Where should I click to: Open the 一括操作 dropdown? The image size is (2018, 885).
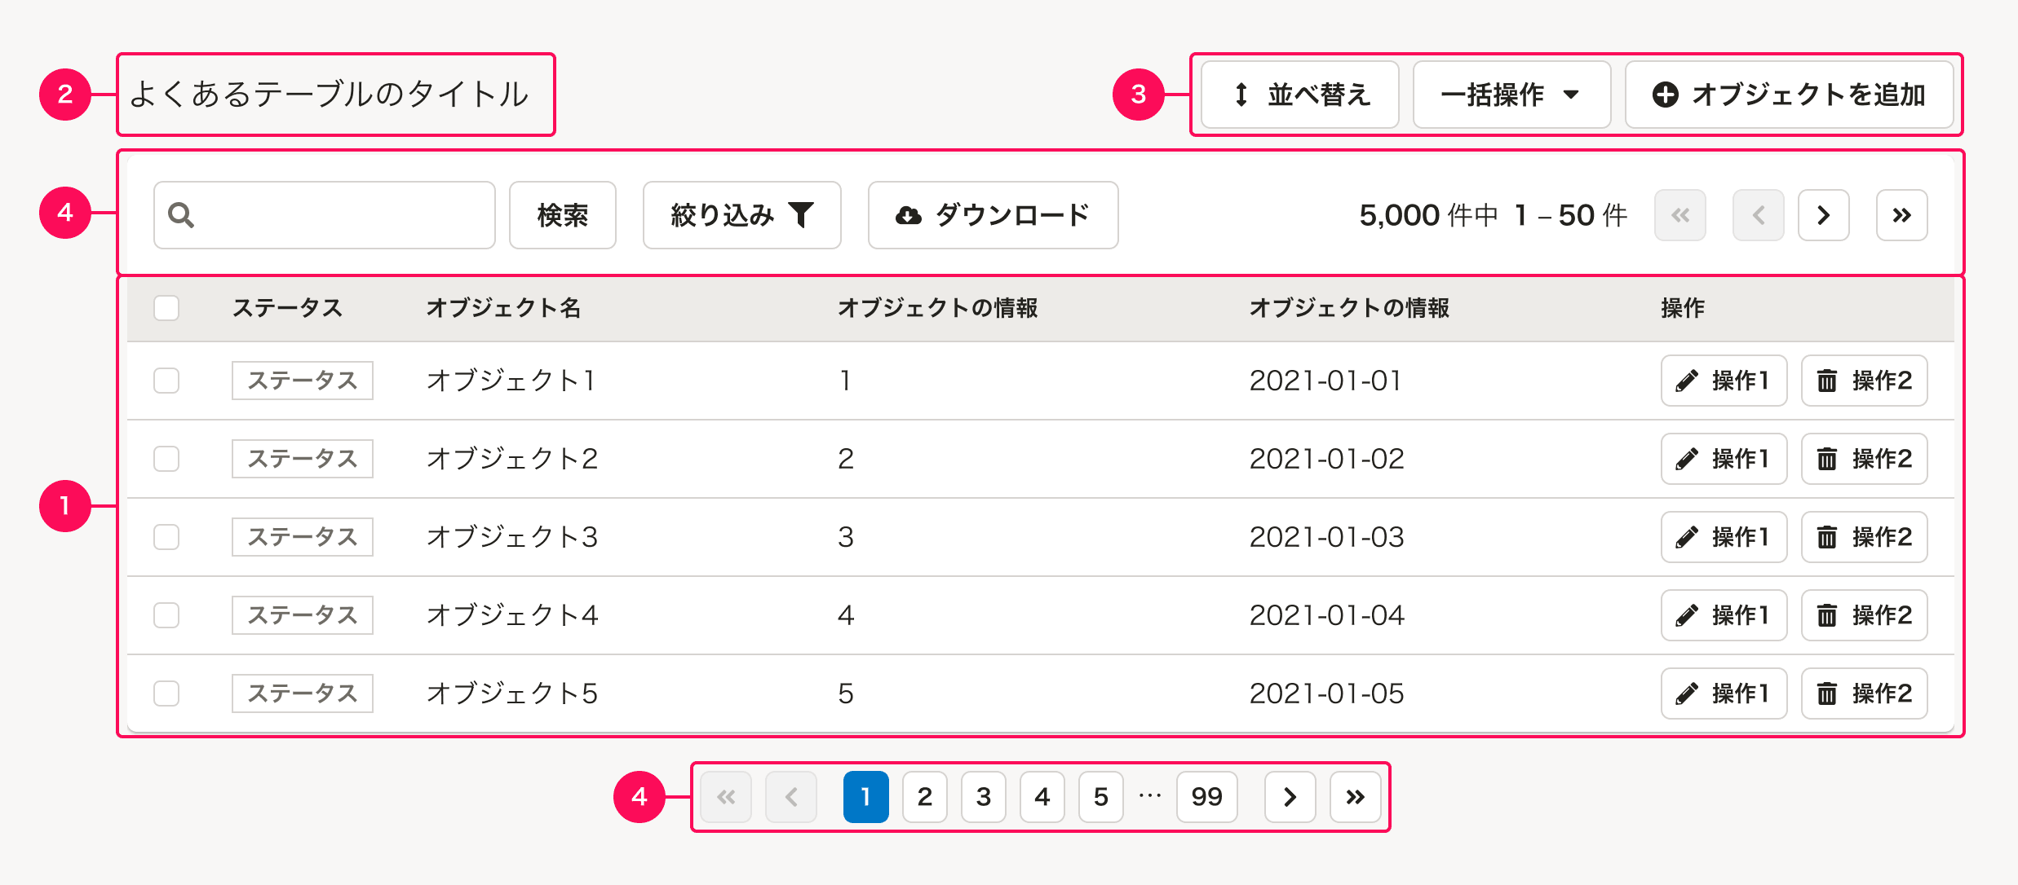1511,95
